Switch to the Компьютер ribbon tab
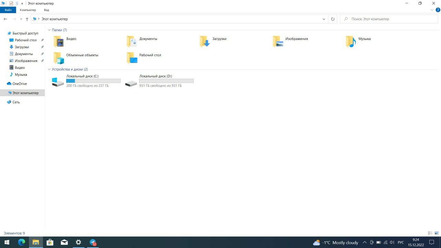This screenshot has height=248, width=441. click(x=28, y=10)
